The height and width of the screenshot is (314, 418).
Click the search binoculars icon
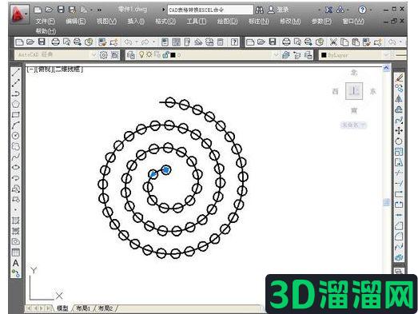tap(259, 10)
